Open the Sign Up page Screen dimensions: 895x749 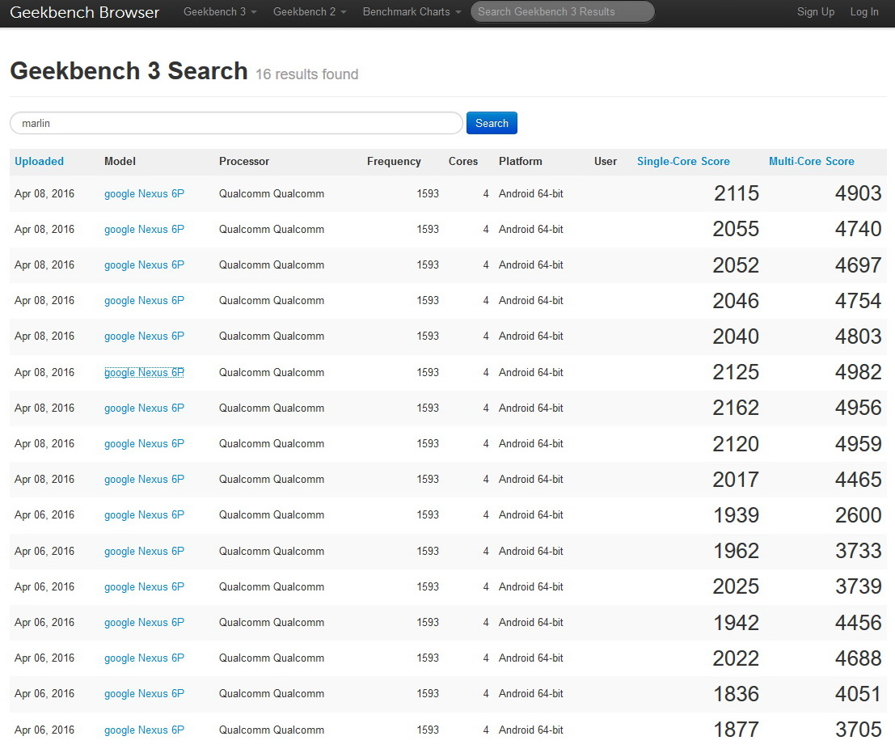click(x=815, y=12)
